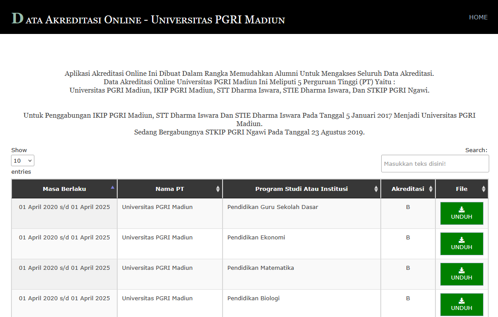The image size is (498, 317).
Task: Click Universitas PGRI Madiun in Pendidikan Guru Sekolah Dasar row
Action: coord(157,207)
